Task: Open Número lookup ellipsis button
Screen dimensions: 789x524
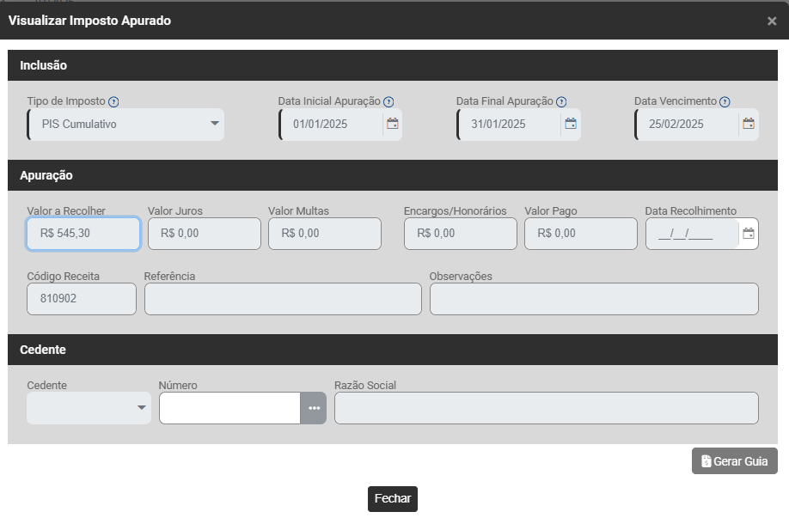Action: [314, 408]
